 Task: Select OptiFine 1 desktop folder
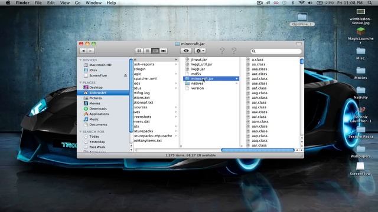tap(302, 19)
